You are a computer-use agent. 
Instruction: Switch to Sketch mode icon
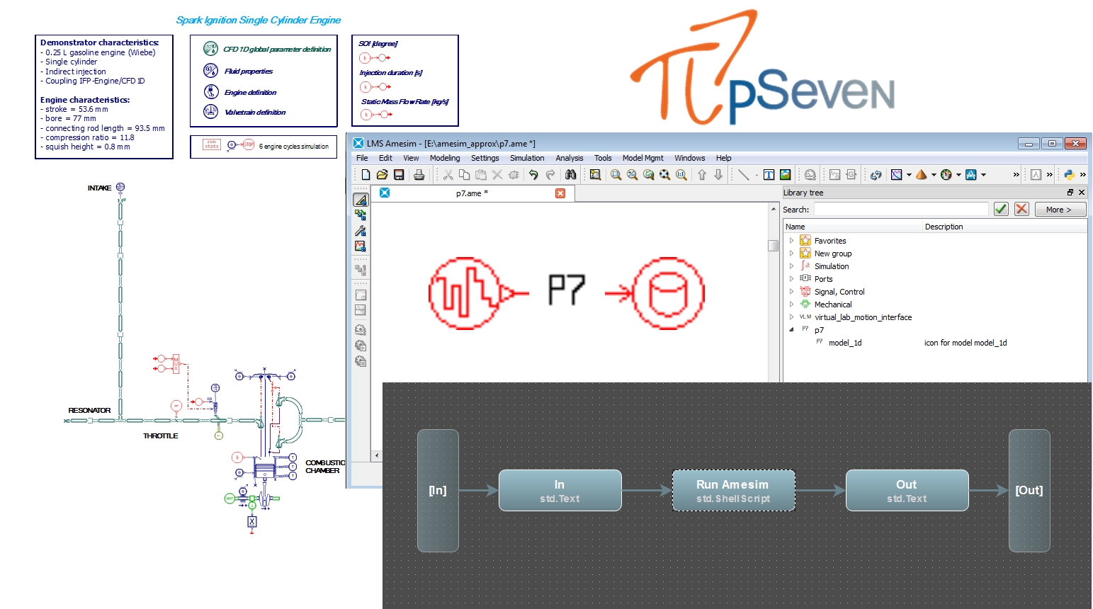click(x=361, y=200)
